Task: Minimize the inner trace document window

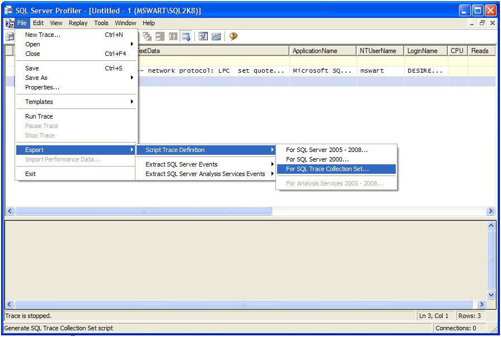Action: coord(472,23)
